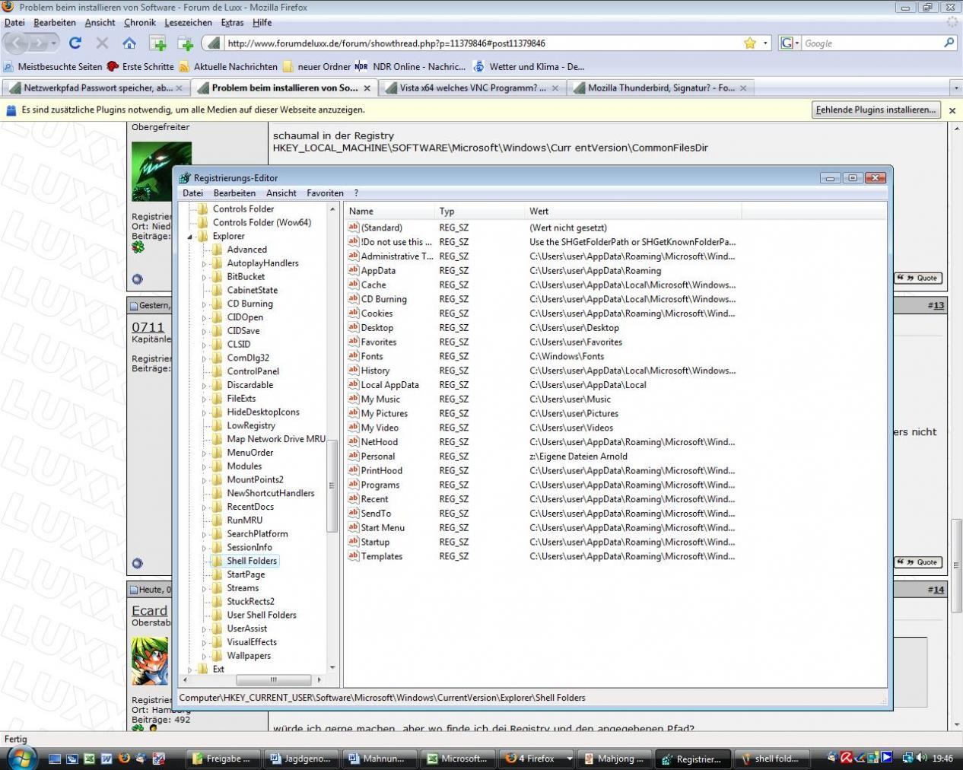
Task: Open Favoriten menu in Registry Editor
Action: (325, 193)
